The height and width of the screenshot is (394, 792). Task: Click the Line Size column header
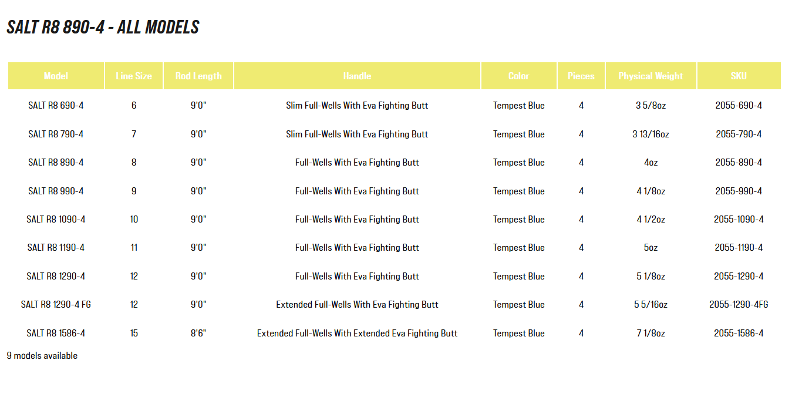tap(134, 76)
